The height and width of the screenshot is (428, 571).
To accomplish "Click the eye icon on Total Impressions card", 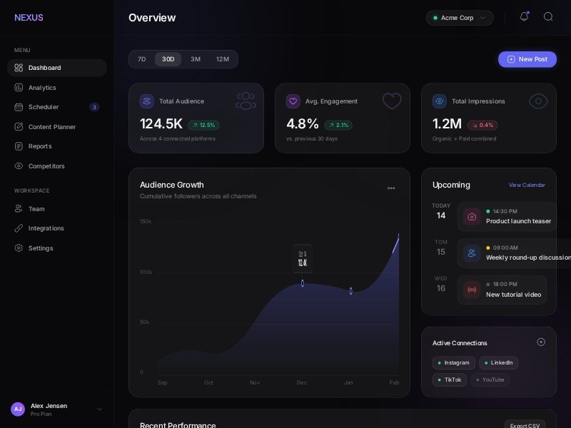I will [439, 101].
